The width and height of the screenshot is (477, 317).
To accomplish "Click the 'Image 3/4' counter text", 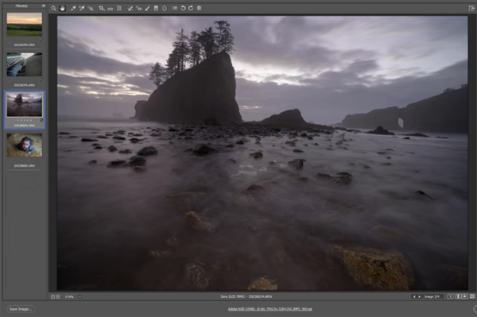I will click(432, 296).
